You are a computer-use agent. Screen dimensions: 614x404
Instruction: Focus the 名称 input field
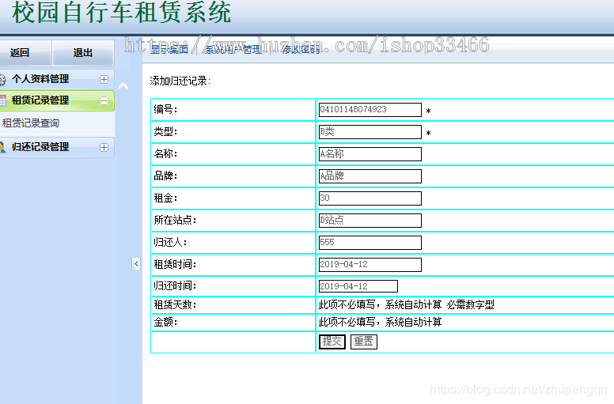(x=370, y=154)
